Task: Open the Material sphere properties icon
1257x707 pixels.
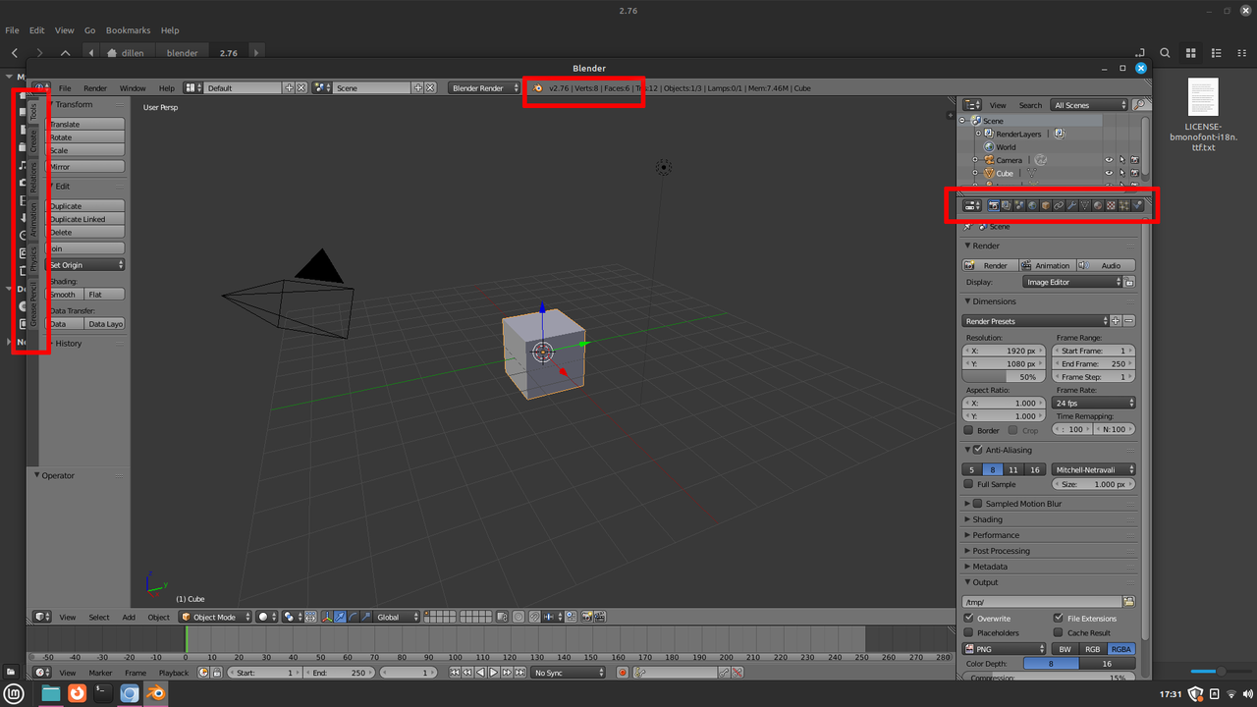Action: [x=1098, y=205]
